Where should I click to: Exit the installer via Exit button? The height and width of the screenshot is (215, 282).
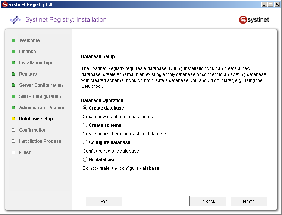[103, 201]
